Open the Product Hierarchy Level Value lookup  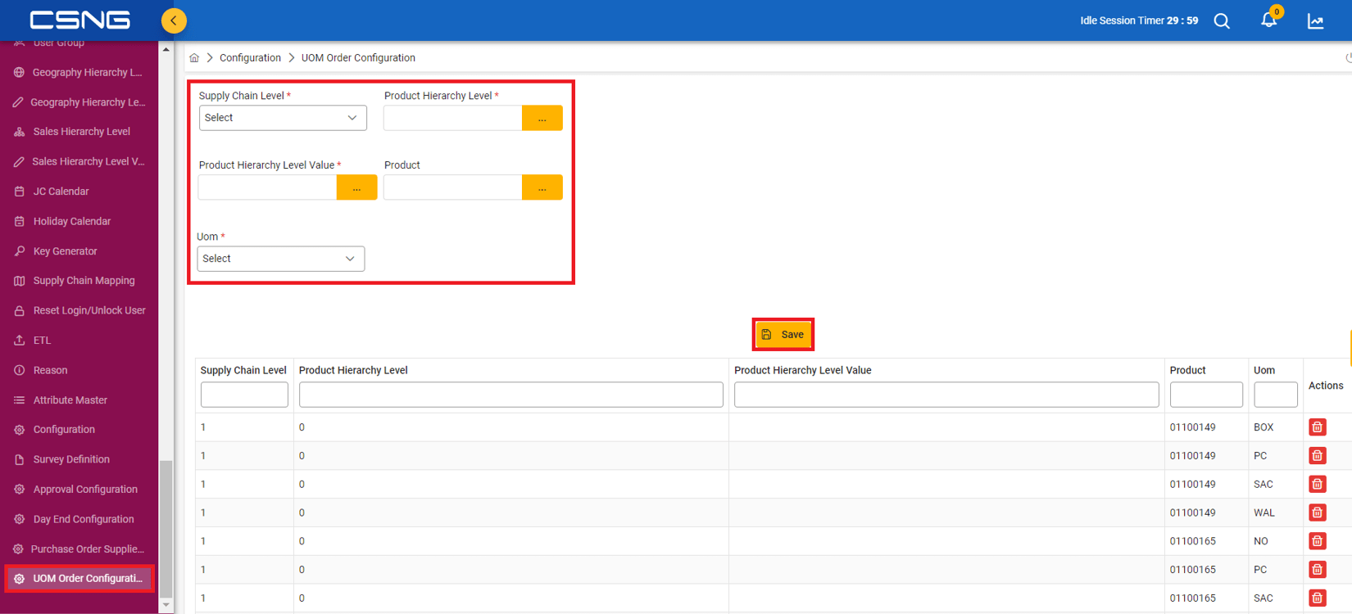[x=357, y=187]
